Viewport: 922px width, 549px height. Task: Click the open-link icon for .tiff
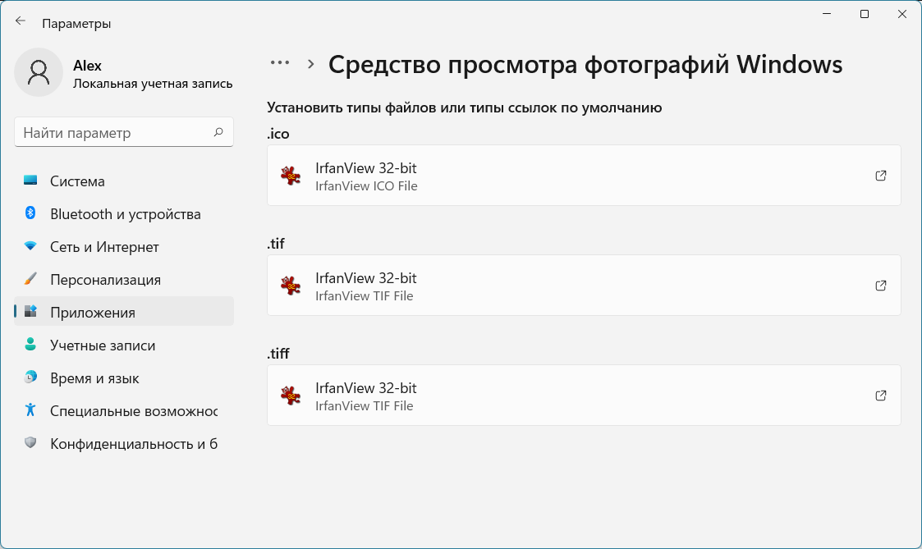881,395
